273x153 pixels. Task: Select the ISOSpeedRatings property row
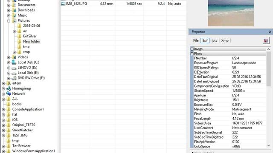click(230, 68)
